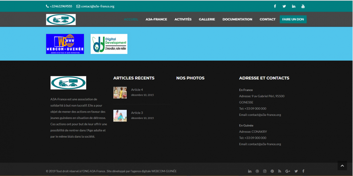Click the Article 3 thumbnail image

coord(120,115)
